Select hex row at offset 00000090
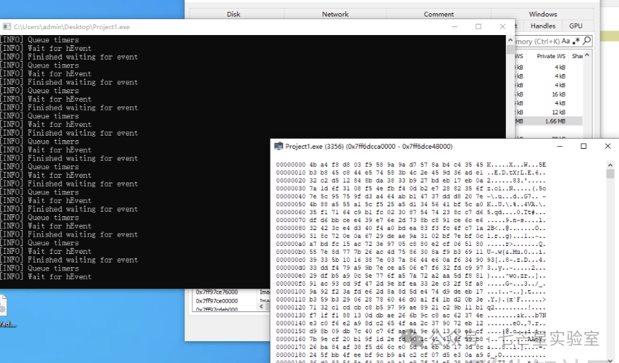This screenshot has width=619, height=363. [410, 236]
